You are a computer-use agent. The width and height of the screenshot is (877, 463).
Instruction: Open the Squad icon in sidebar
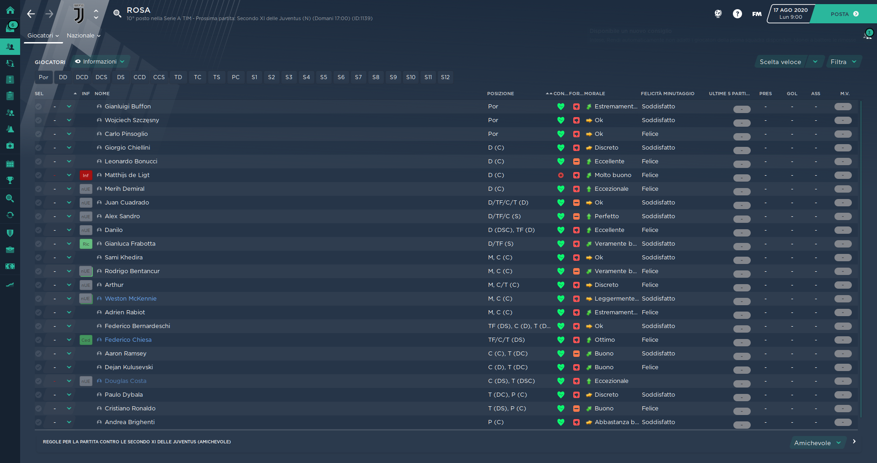10,47
